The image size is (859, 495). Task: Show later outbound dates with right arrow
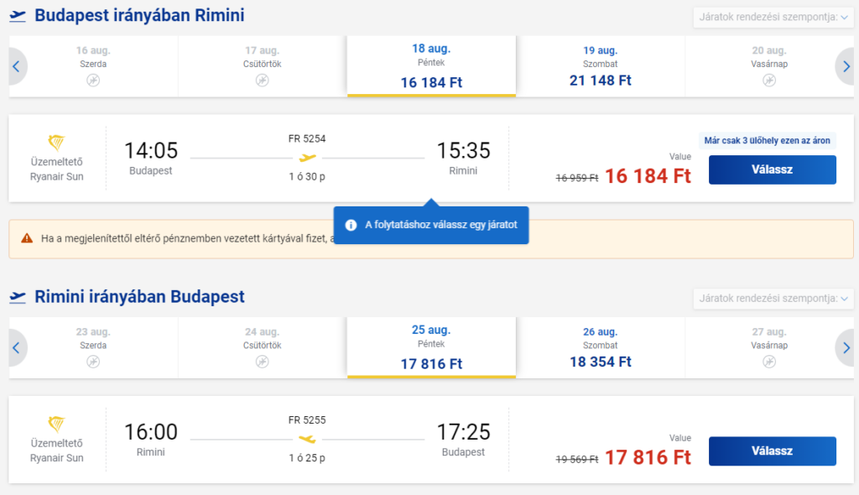(x=846, y=66)
